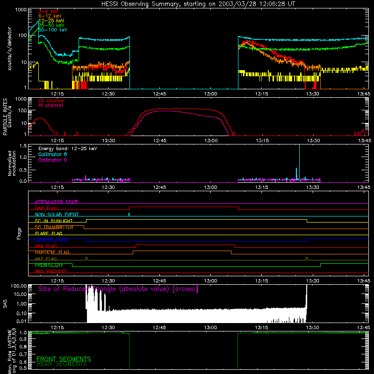Click the counts/s/detector axis label
The width and height of the screenshot is (374, 374).
click(10, 49)
